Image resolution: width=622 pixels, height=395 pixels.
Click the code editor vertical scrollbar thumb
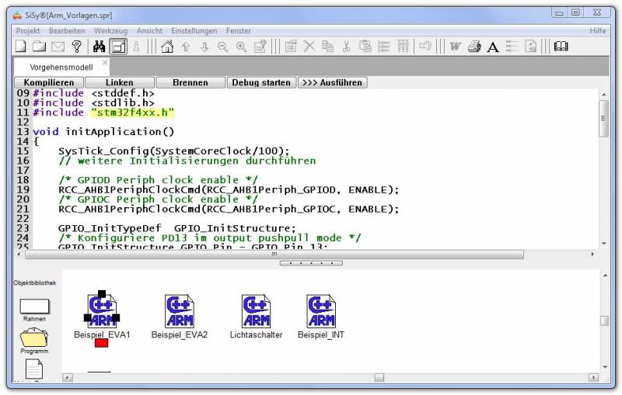click(603, 118)
